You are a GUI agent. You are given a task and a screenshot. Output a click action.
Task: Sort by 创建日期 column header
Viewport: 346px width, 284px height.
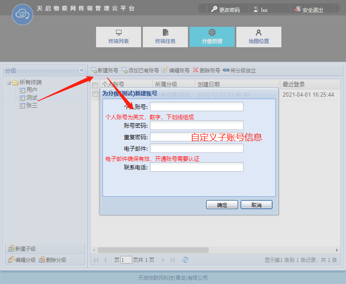coord(238,84)
